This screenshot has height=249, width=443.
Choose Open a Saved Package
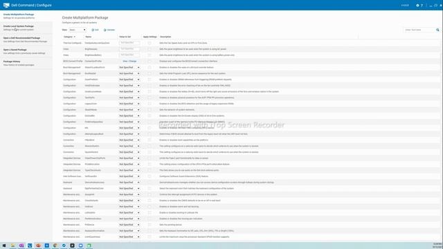[x=26, y=51]
